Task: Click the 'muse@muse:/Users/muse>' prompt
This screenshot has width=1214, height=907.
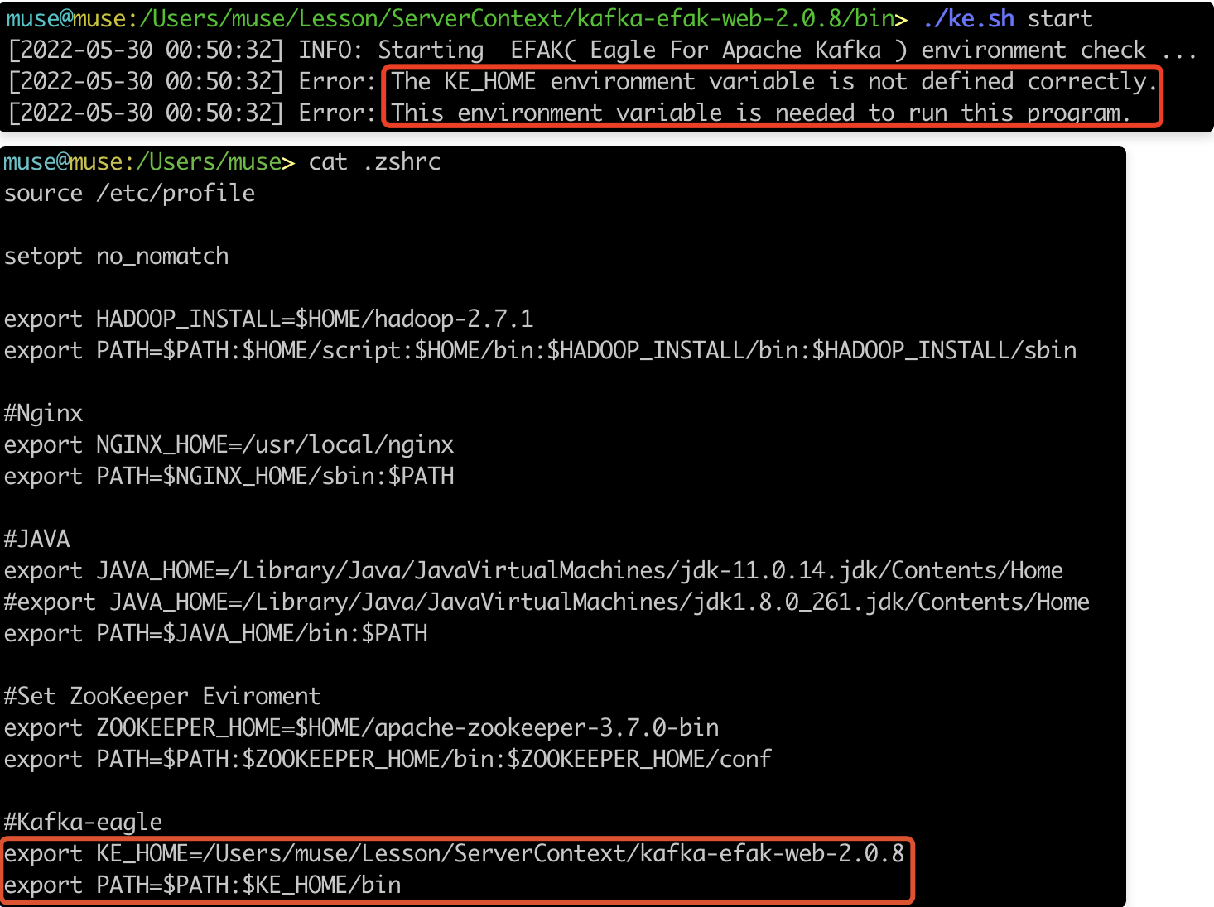Action: [x=149, y=161]
